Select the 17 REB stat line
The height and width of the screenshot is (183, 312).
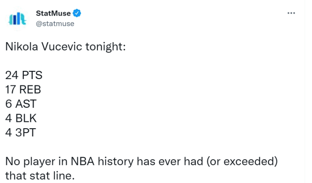[23, 89]
